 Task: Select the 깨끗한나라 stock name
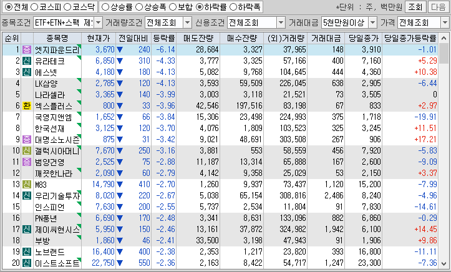click(54, 173)
